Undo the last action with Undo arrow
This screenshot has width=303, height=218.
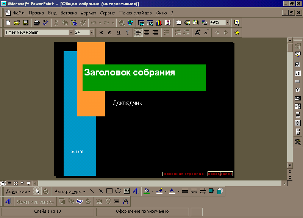point(94,23)
